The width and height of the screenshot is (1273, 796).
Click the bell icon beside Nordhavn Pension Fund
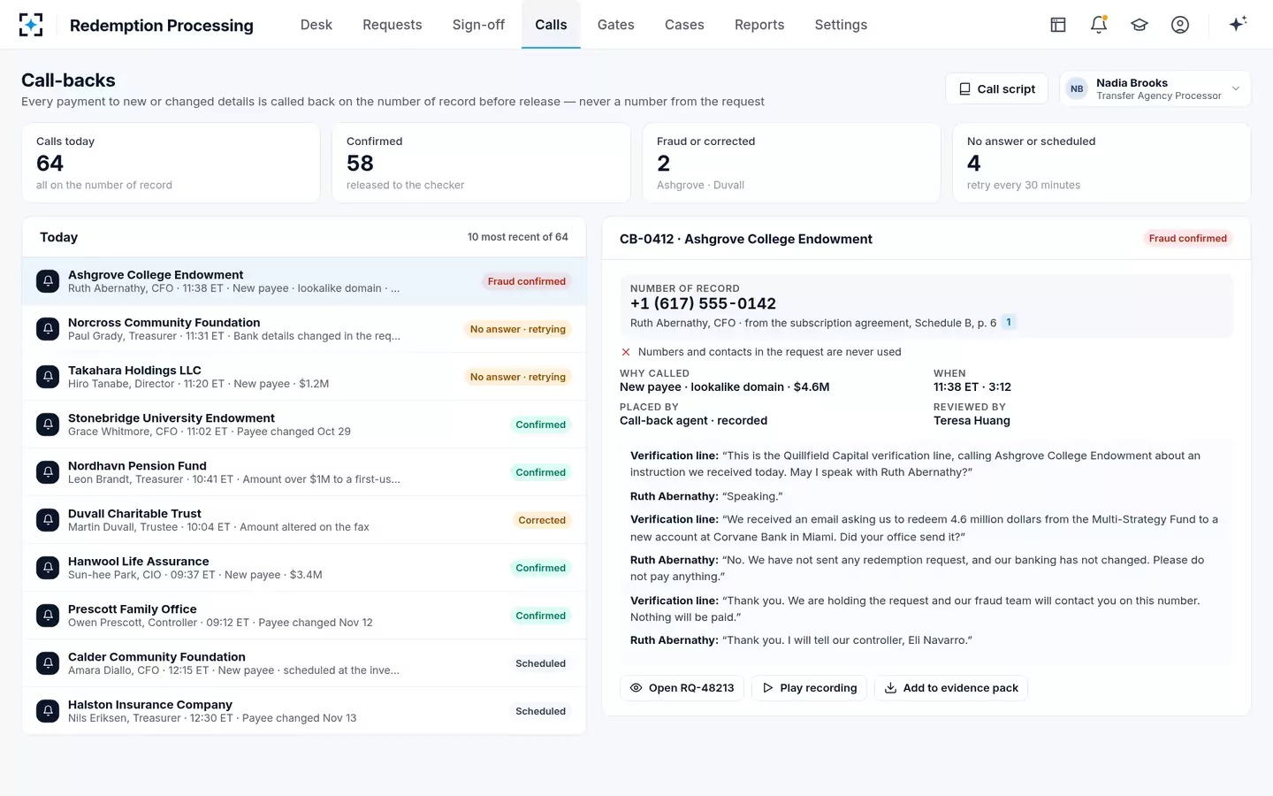tap(48, 472)
